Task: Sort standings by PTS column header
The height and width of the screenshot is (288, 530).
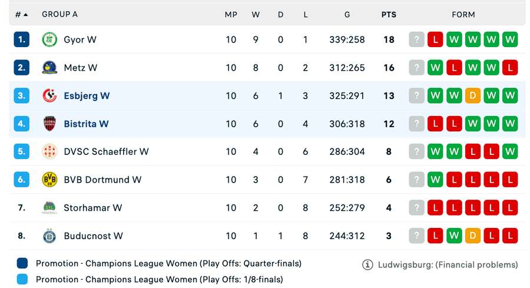Action: pyautogui.click(x=389, y=14)
